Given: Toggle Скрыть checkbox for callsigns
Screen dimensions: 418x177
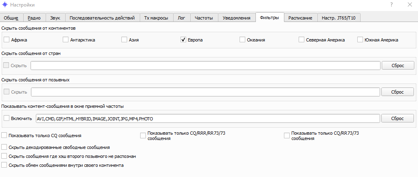Looking at the screenshot, I should pyautogui.click(x=6, y=92).
